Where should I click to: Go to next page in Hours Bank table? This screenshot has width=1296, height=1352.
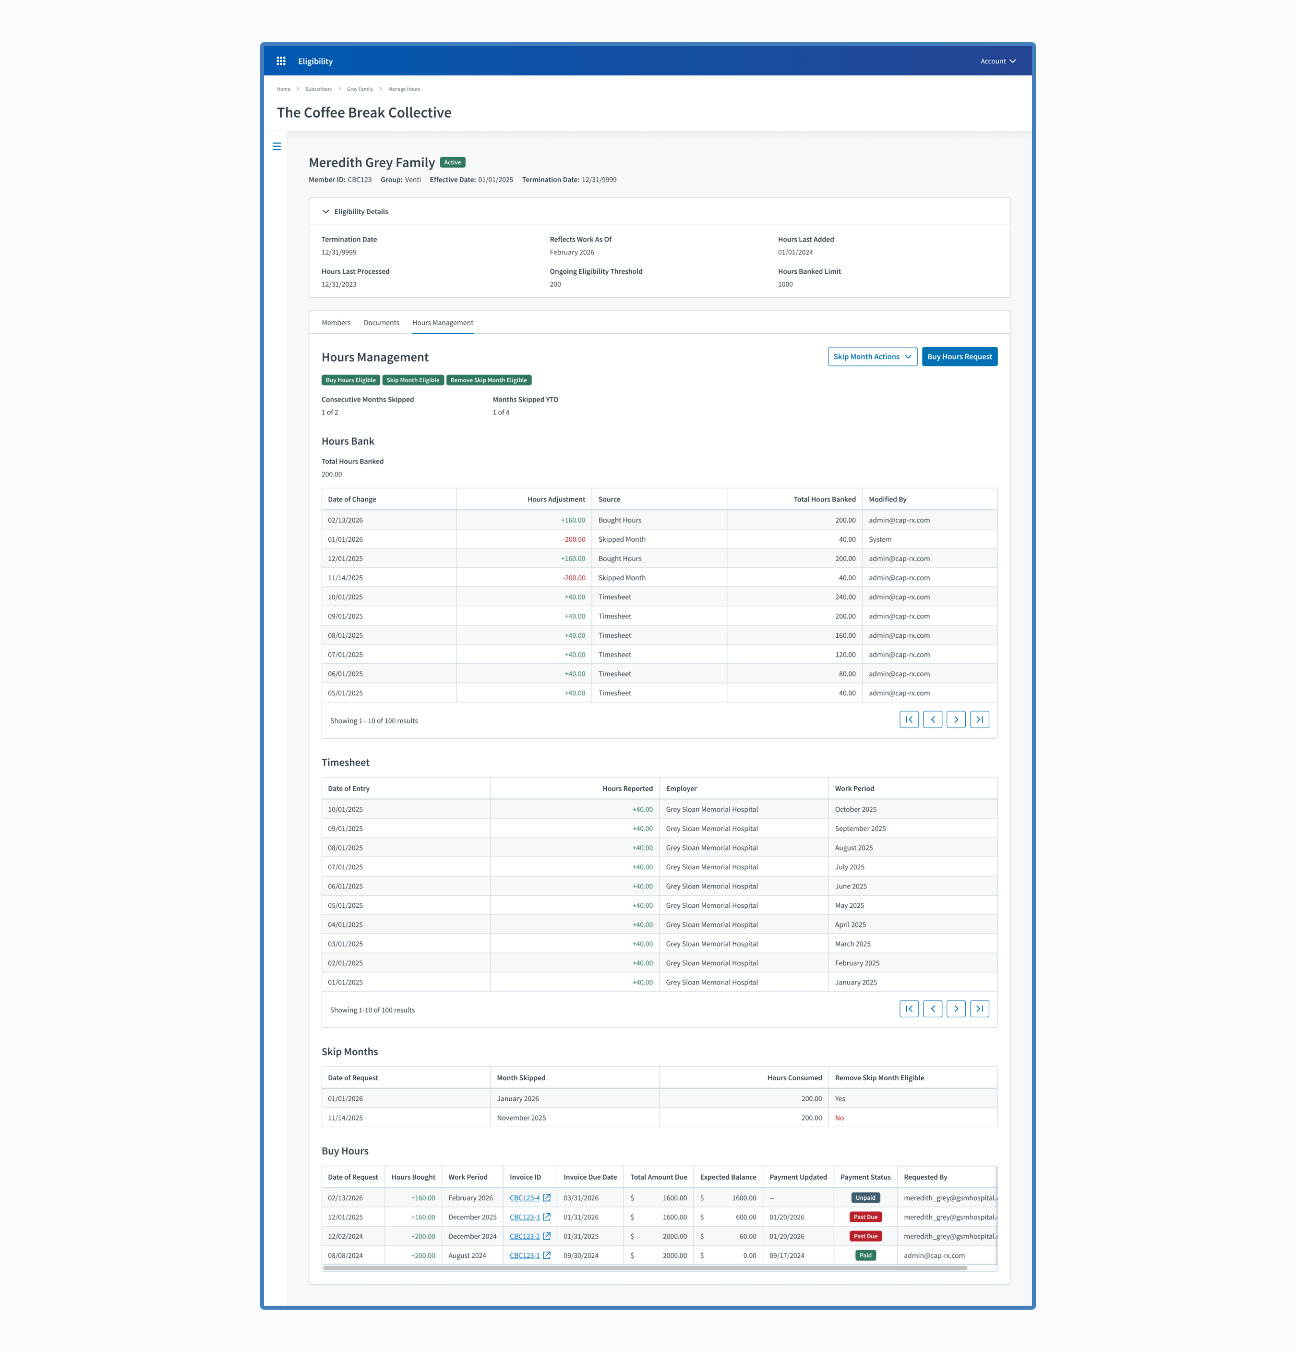[x=956, y=719]
